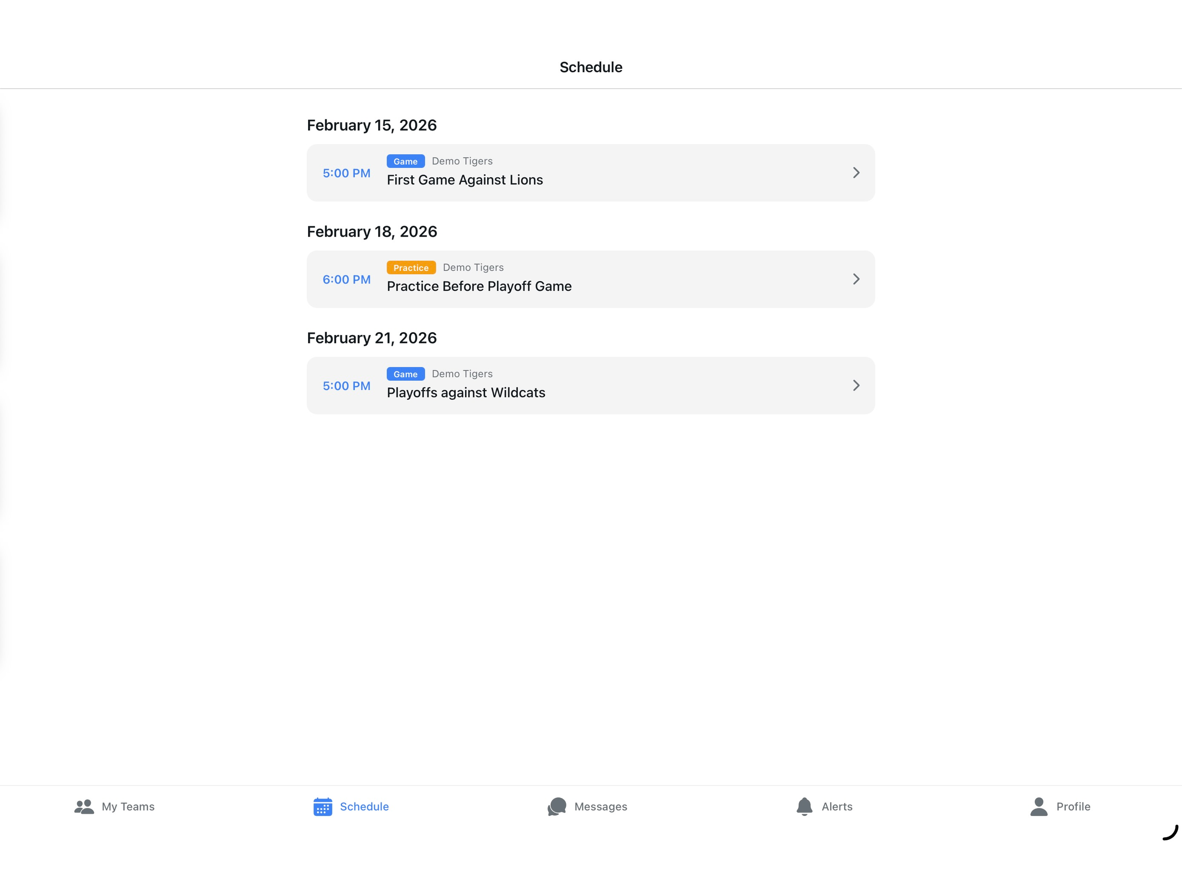The height and width of the screenshot is (886, 1182).
Task: Click the Game badge on Wildcats event
Action: [x=405, y=374]
